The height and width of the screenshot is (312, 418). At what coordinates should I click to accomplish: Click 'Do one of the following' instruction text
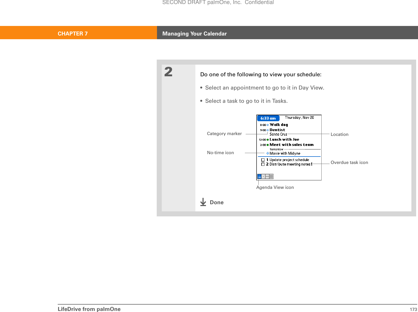(261, 74)
